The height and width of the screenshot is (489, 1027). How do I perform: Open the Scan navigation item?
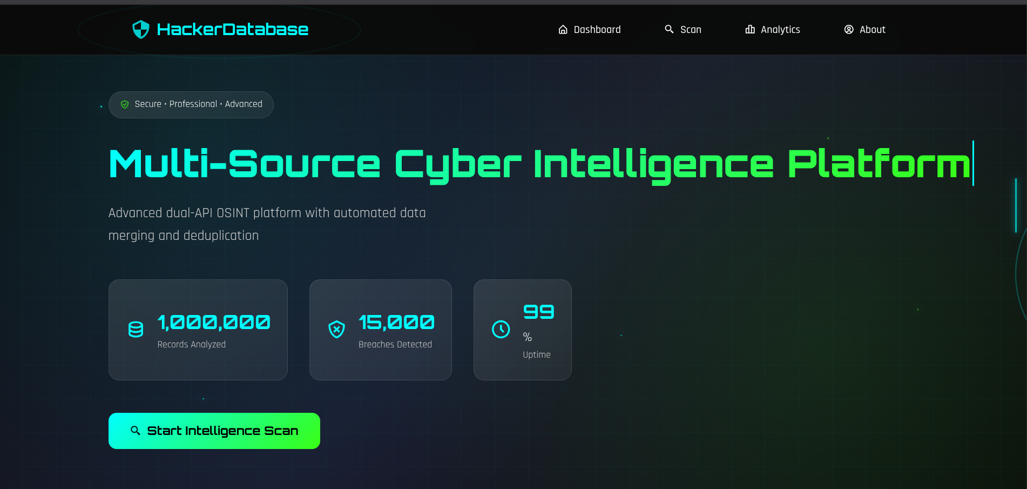click(x=691, y=30)
